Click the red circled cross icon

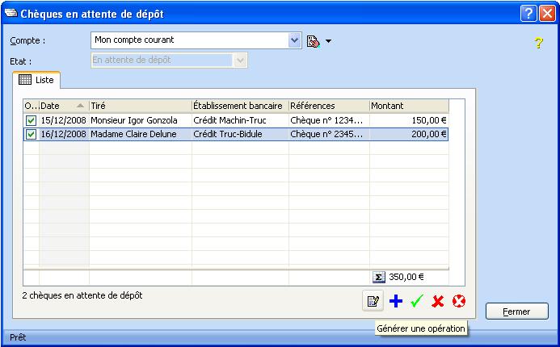(x=459, y=302)
